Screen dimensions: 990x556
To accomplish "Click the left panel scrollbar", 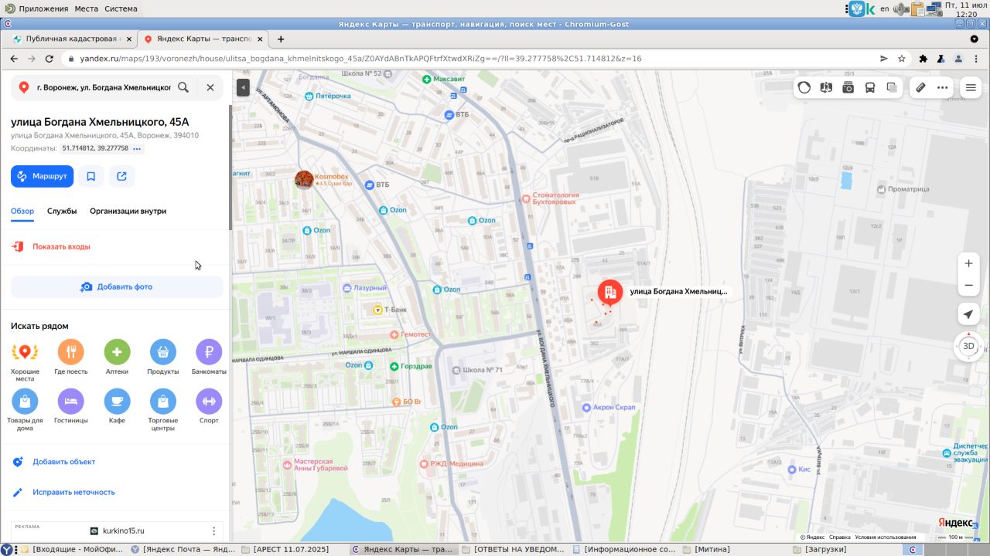I will (230, 168).
